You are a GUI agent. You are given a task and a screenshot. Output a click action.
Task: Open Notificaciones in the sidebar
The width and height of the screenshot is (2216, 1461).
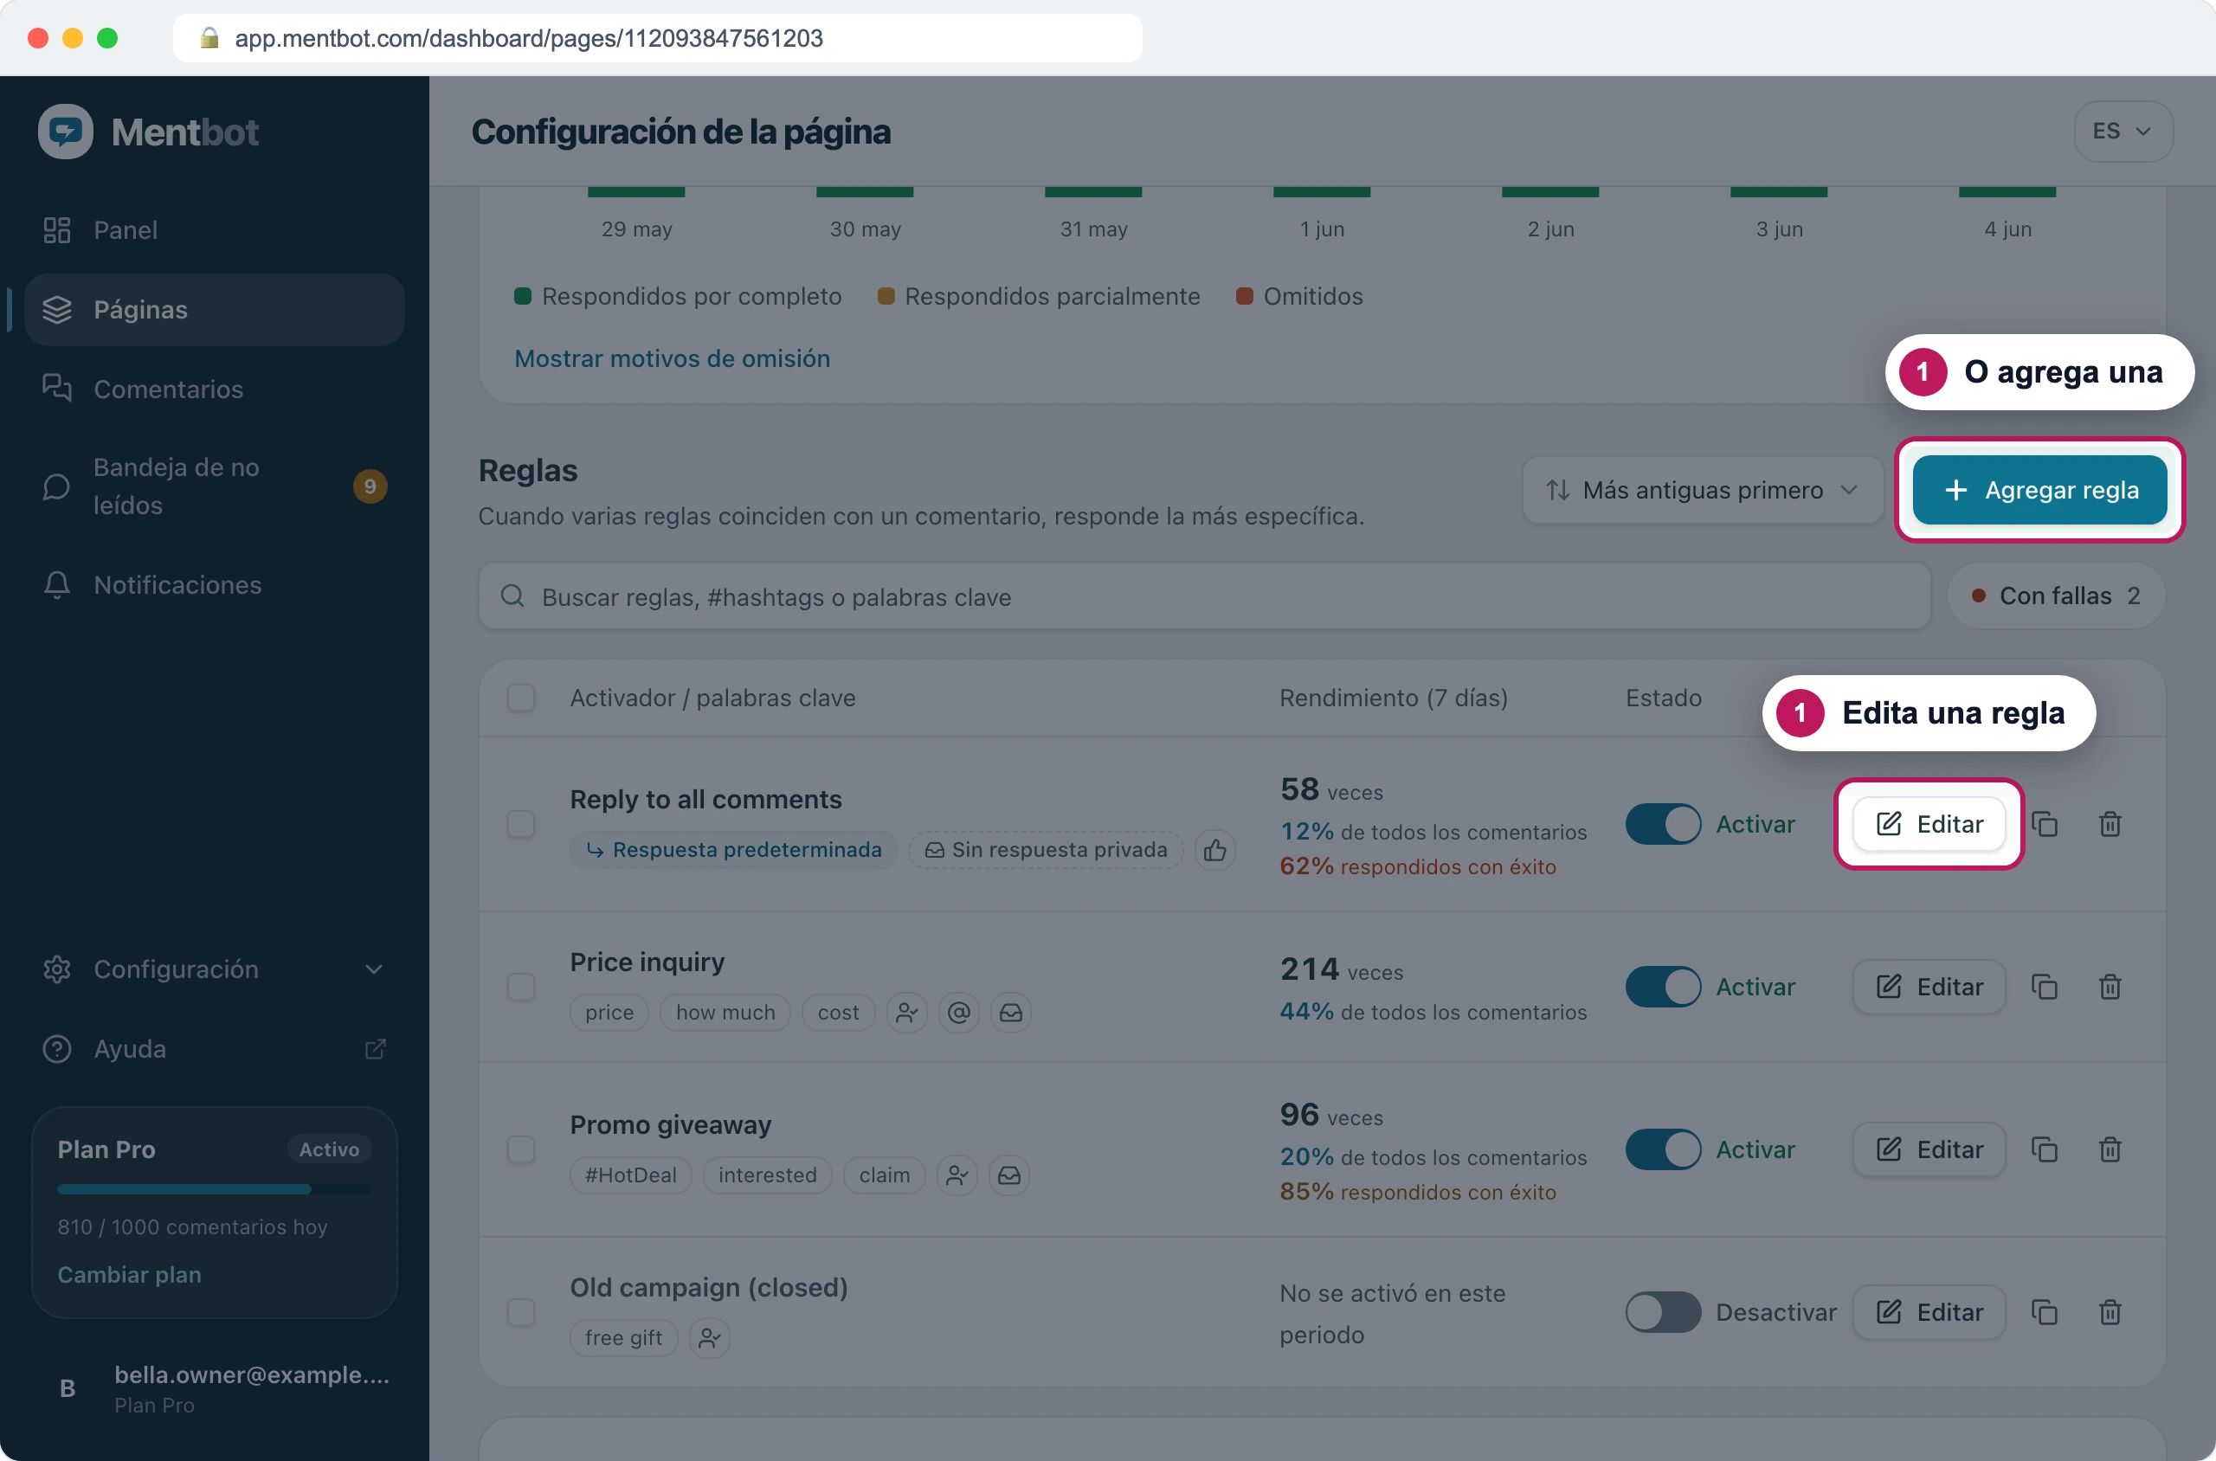(215, 585)
